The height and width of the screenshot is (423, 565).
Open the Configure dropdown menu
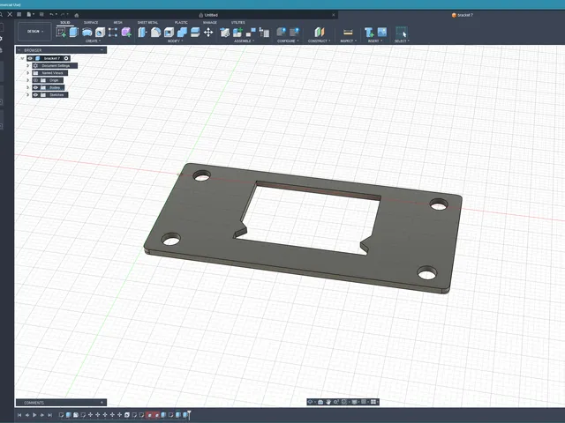point(288,41)
